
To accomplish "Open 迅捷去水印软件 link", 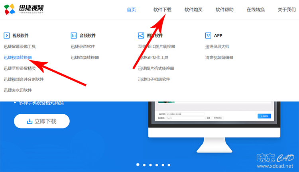I will (18, 90).
